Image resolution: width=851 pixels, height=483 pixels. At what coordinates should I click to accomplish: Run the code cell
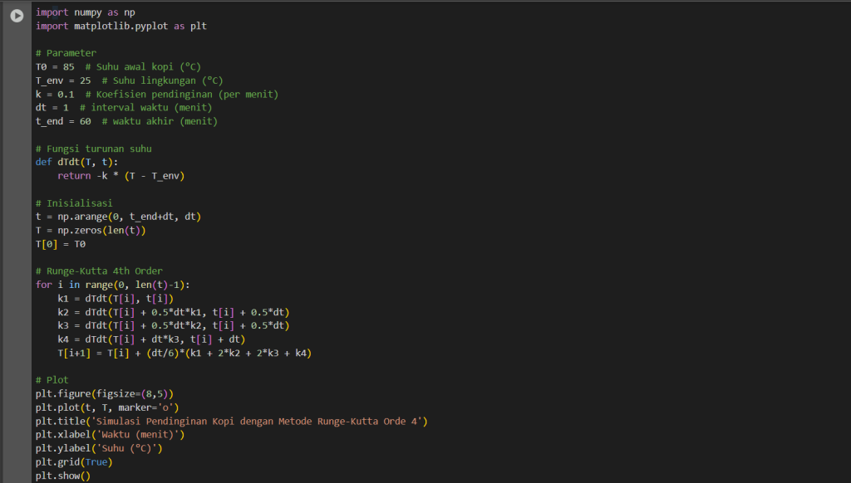coord(17,15)
